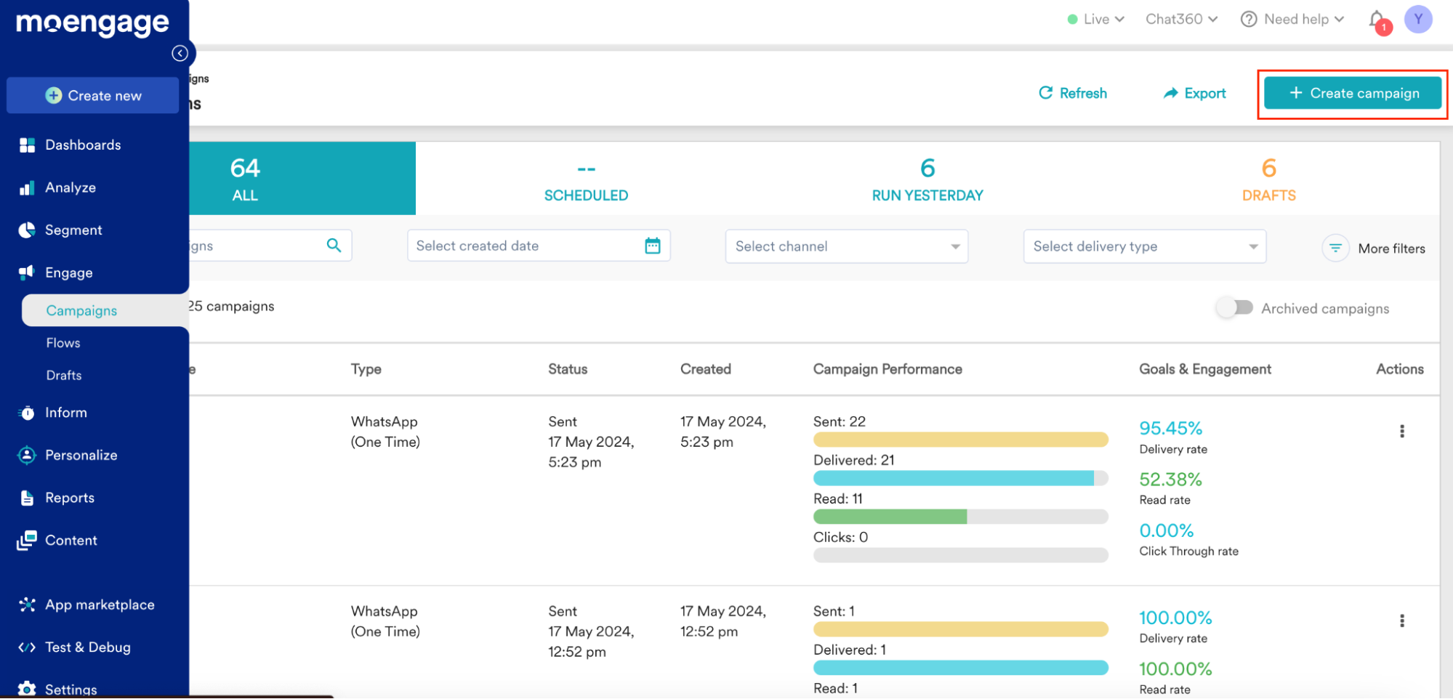Click the Read: 11 green progress bar
This screenshot has height=699, width=1453.
pos(960,517)
